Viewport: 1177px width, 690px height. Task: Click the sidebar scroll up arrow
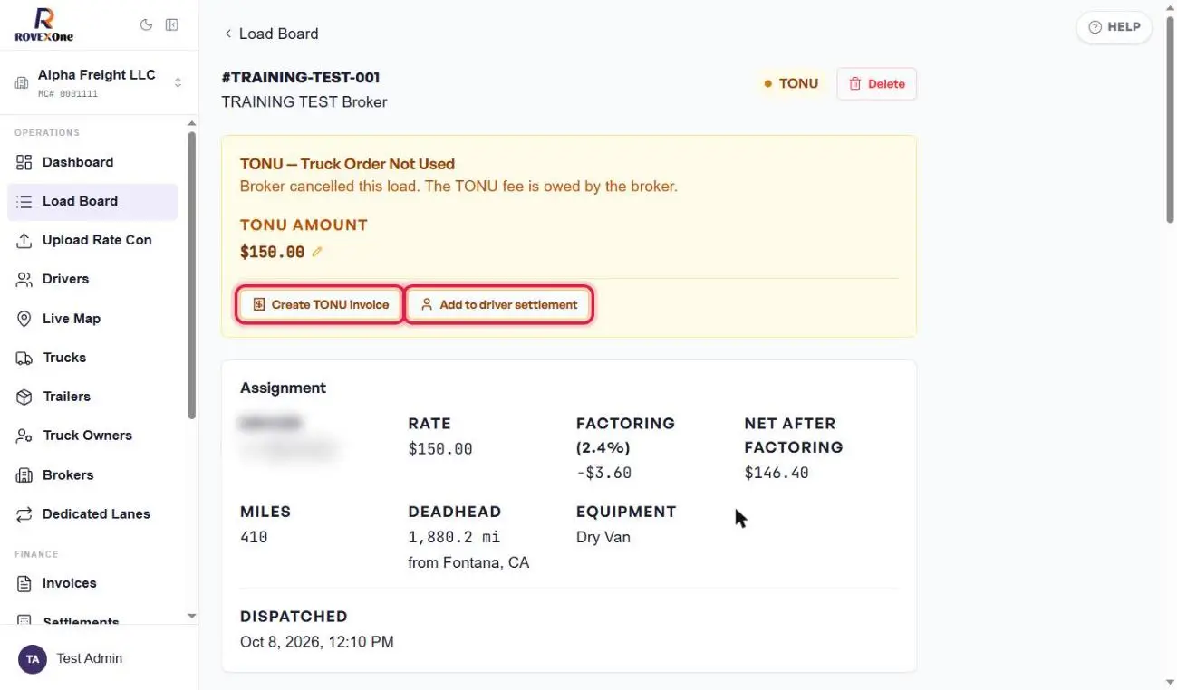click(191, 123)
